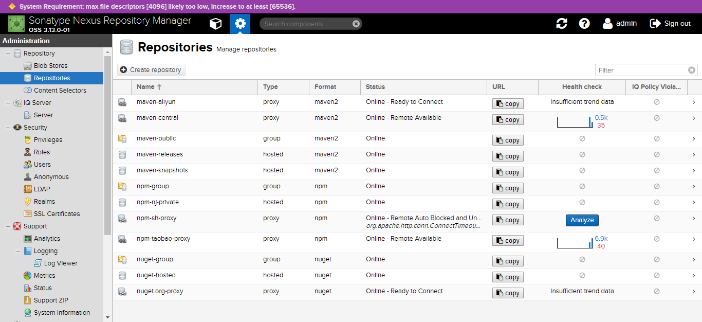The width and height of the screenshot is (702, 322).
Task: Click the maven-public group folder icon
Action: (x=122, y=139)
